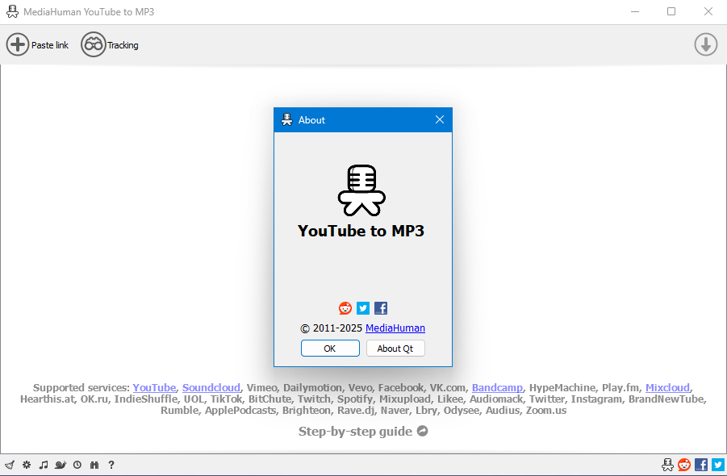Open settings via the gear icon
The width and height of the screenshot is (727, 476).
[x=27, y=465]
